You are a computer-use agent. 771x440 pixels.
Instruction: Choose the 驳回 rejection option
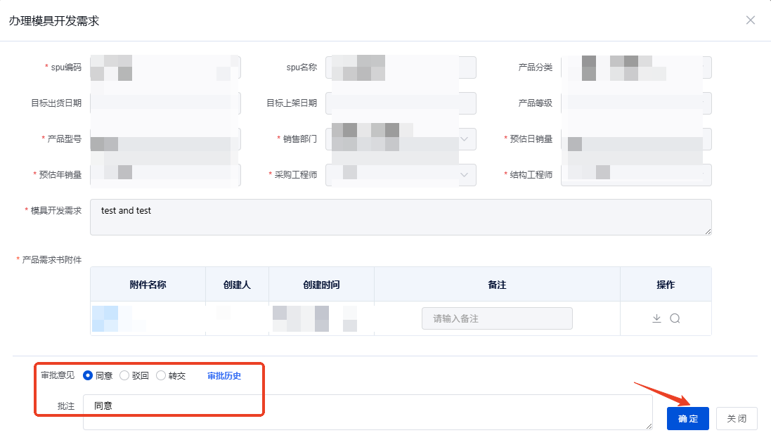point(124,375)
